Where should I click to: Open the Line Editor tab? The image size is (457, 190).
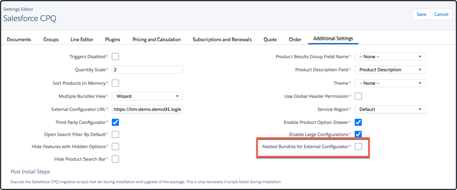pos(82,39)
